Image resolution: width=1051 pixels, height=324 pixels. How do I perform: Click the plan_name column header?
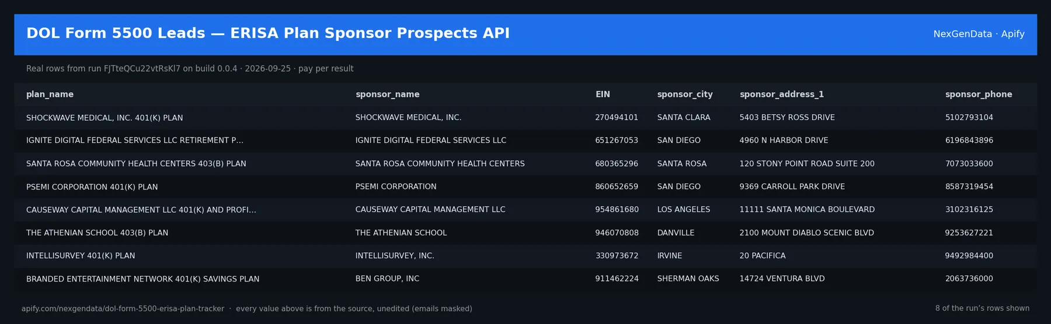click(50, 94)
